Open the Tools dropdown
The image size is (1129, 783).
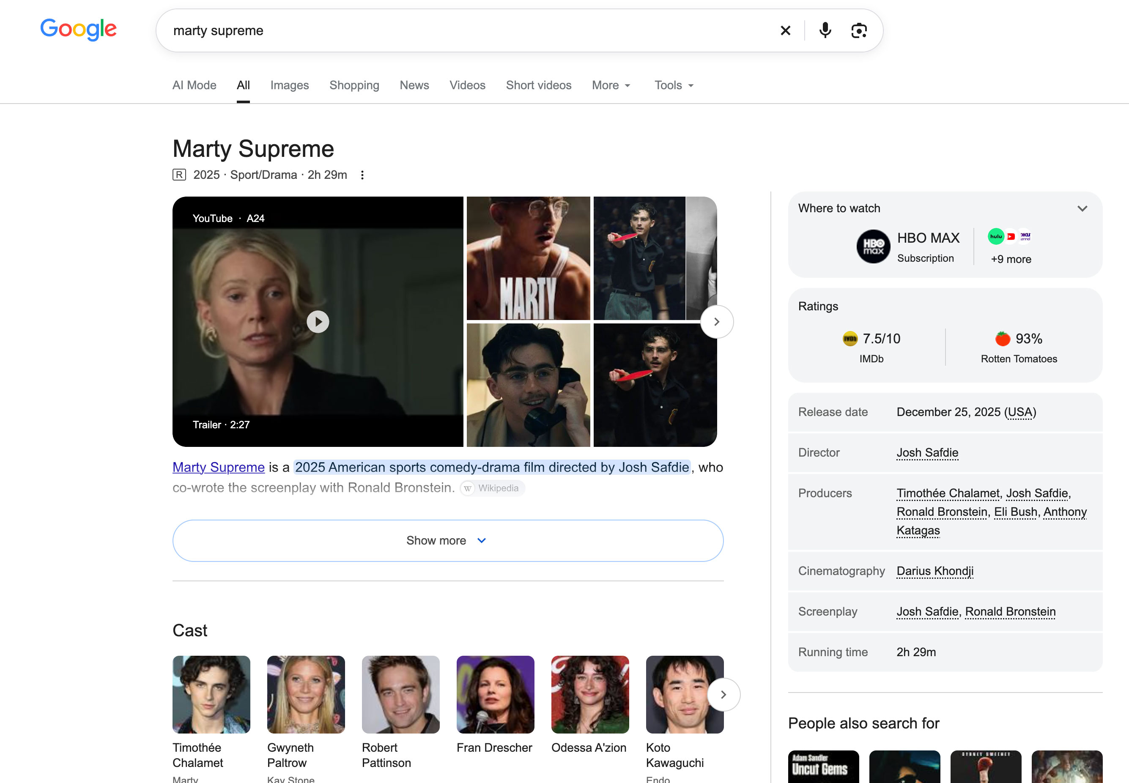point(674,85)
